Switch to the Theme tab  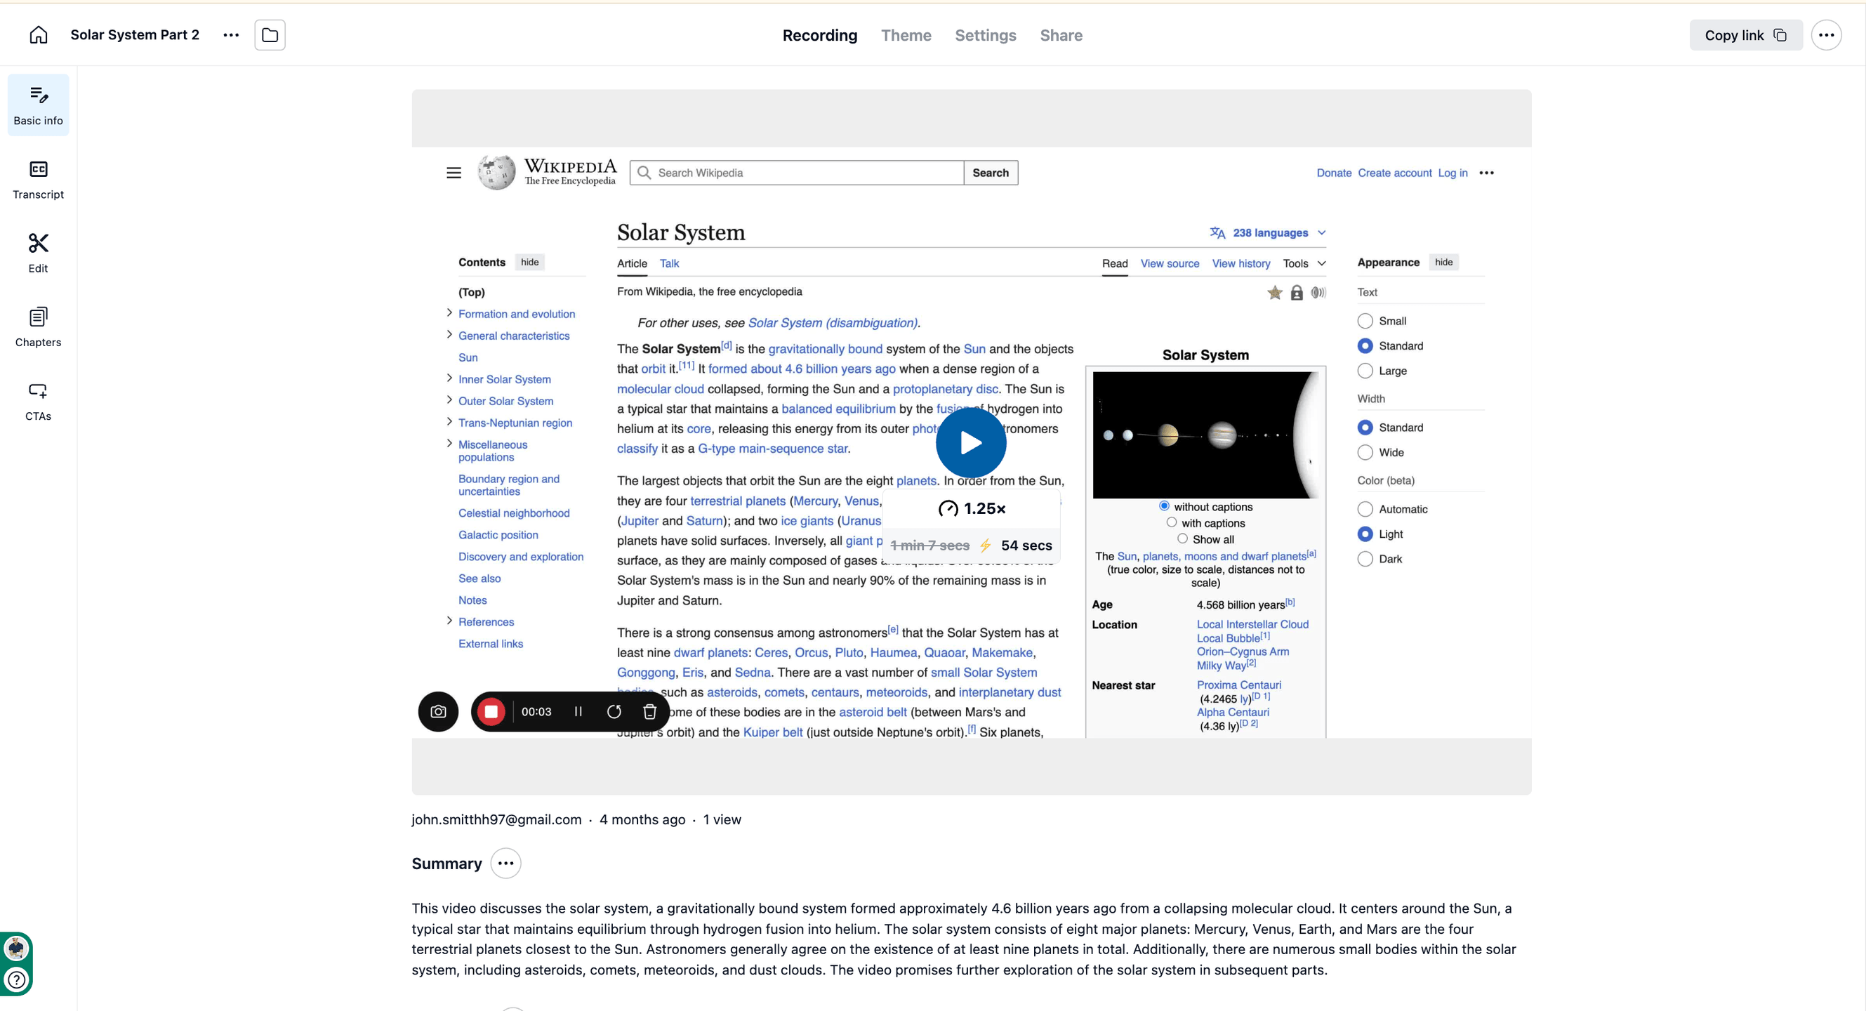click(906, 35)
